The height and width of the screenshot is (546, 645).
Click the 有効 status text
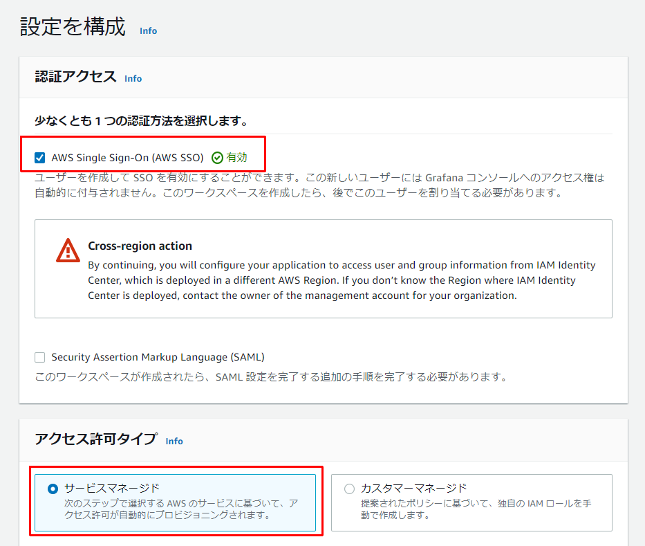tap(236, 158)
